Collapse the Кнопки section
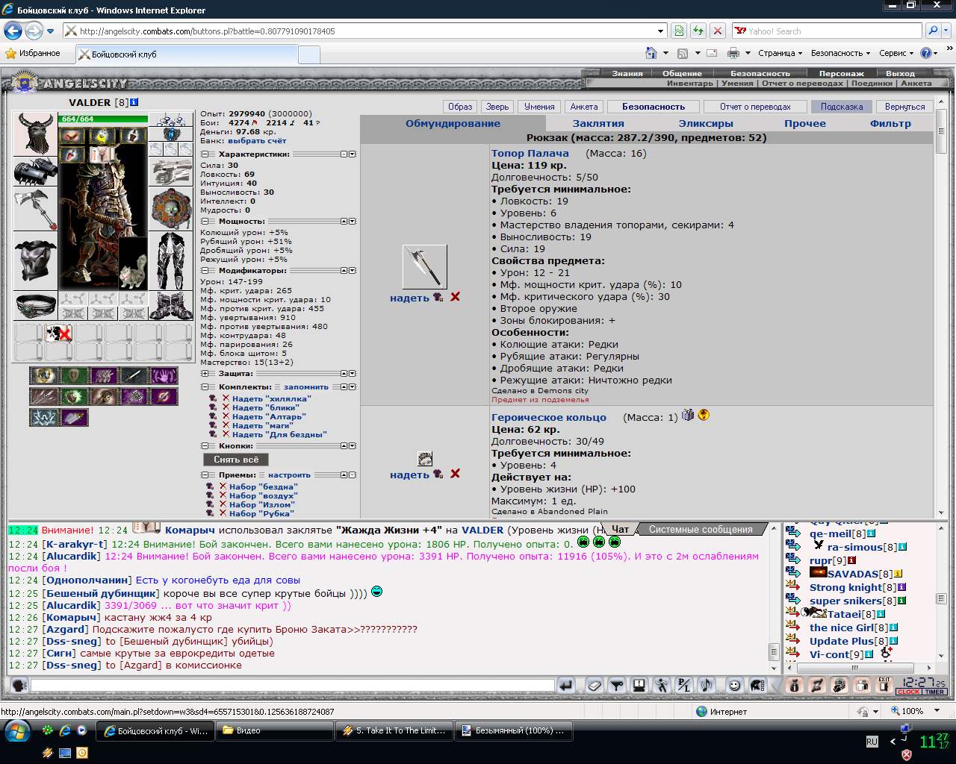Image resolution: width=956 pixels, height=764 pixels. [205, 446]
